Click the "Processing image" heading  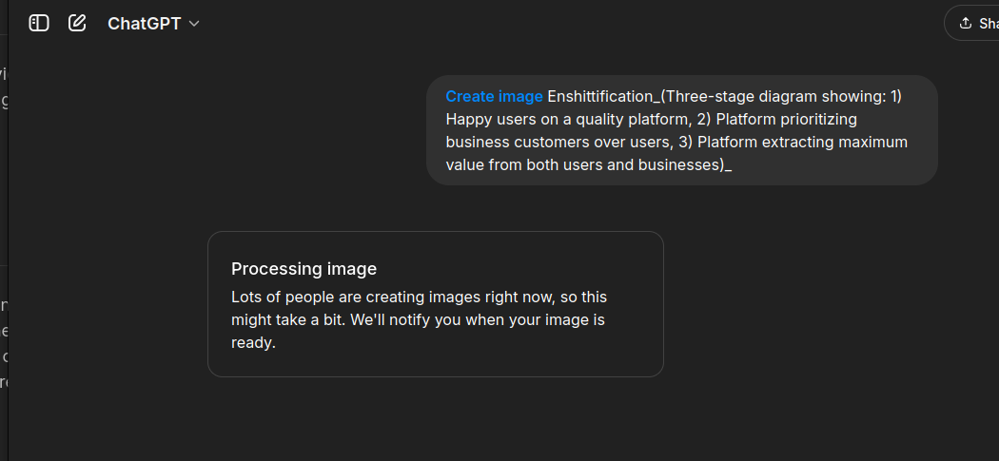[304, 269]
